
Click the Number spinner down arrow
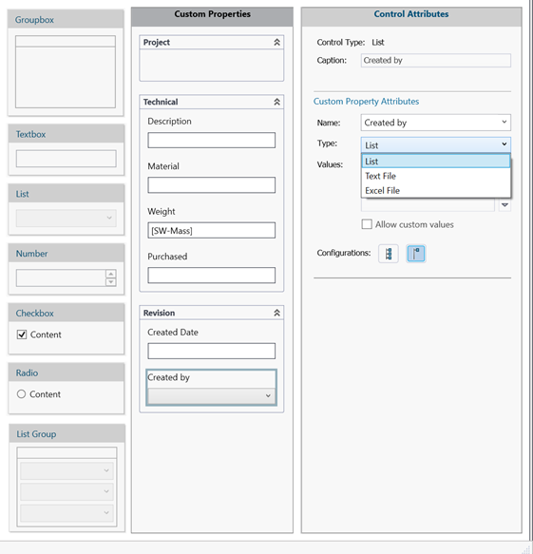(111, 282)
